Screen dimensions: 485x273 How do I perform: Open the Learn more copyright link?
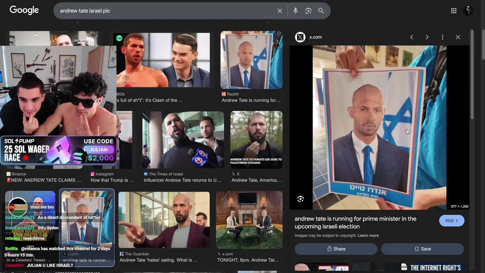[x=368, y=235]
